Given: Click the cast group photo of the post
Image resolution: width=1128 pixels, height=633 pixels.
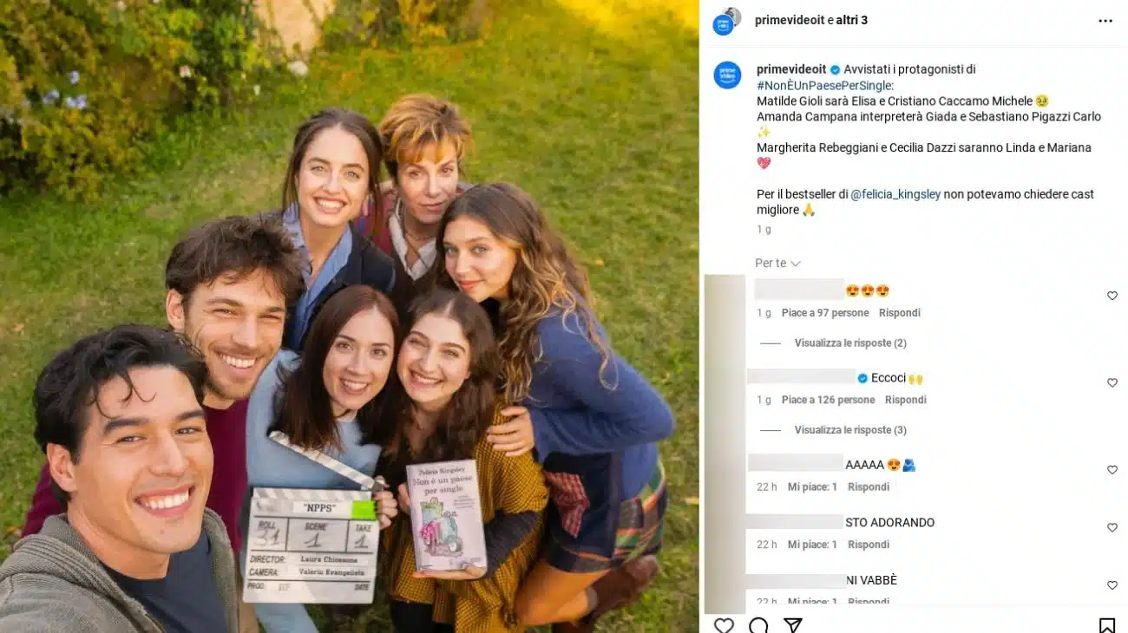Looking at the screenshot, I should [x=350, y=316].
